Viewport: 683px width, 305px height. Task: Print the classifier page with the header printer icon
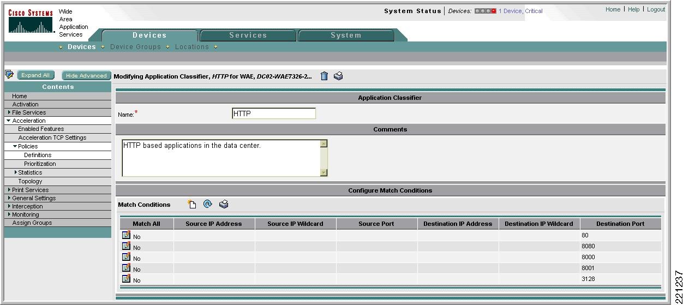point(338,76)
